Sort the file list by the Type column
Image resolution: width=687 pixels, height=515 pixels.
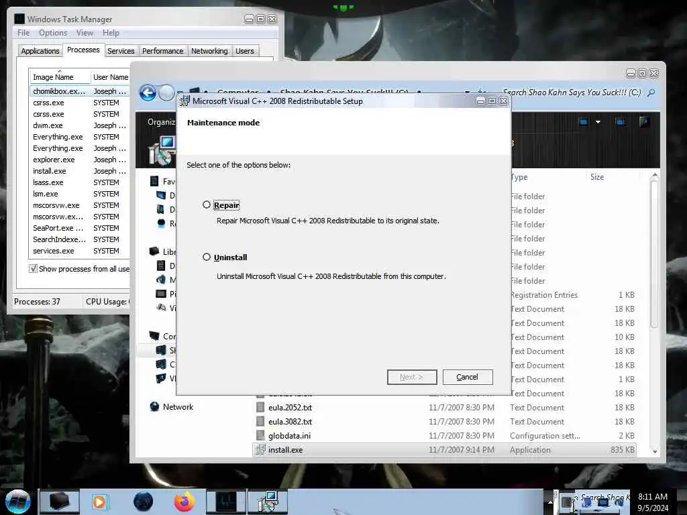pos(520,177)
